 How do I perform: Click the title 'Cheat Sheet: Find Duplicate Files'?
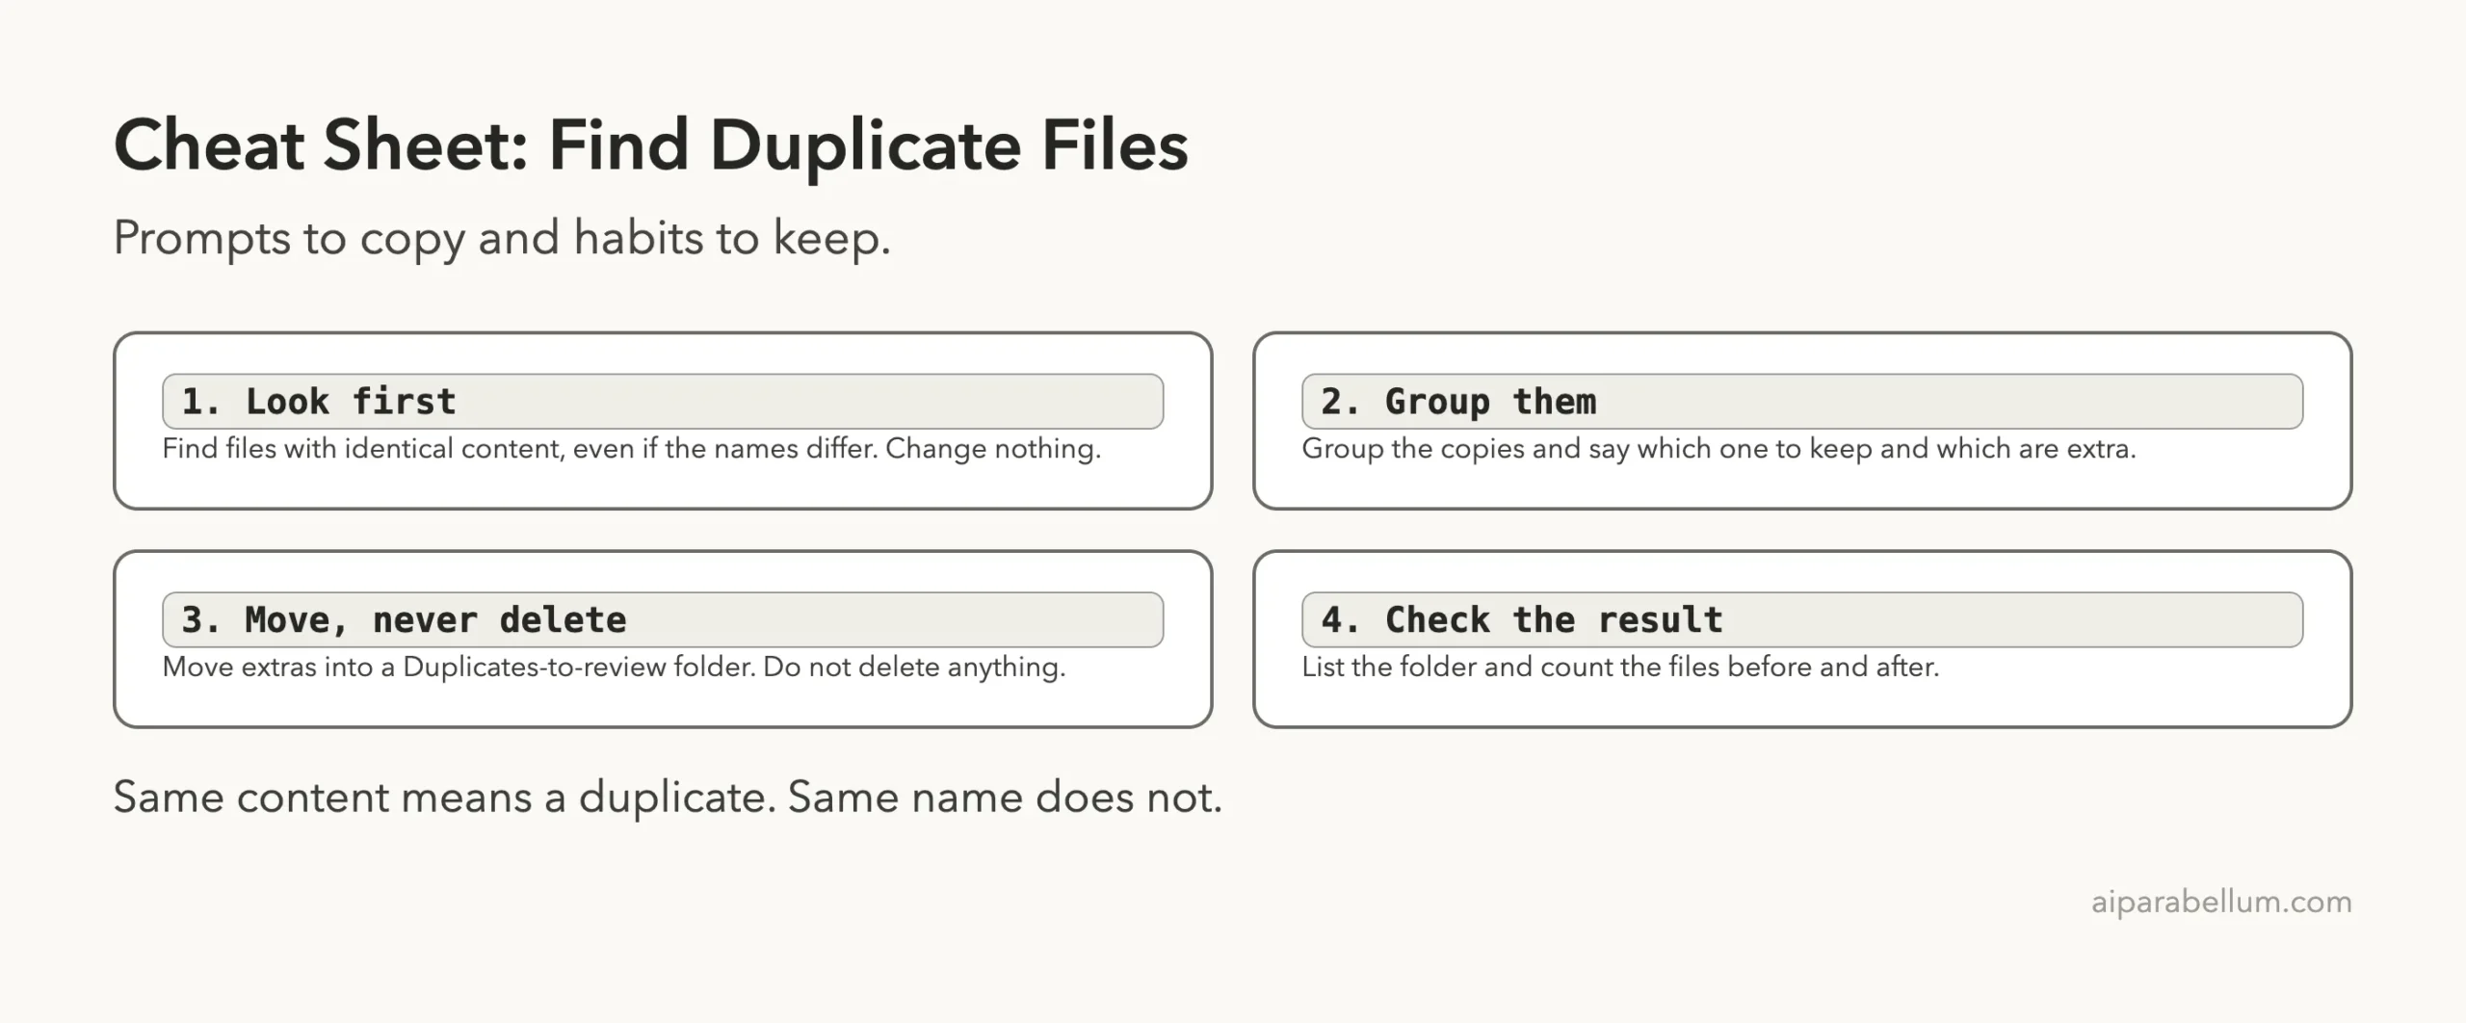pos(651,146)
